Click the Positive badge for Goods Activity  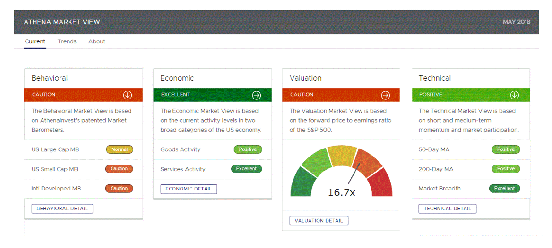pos(248,149)
